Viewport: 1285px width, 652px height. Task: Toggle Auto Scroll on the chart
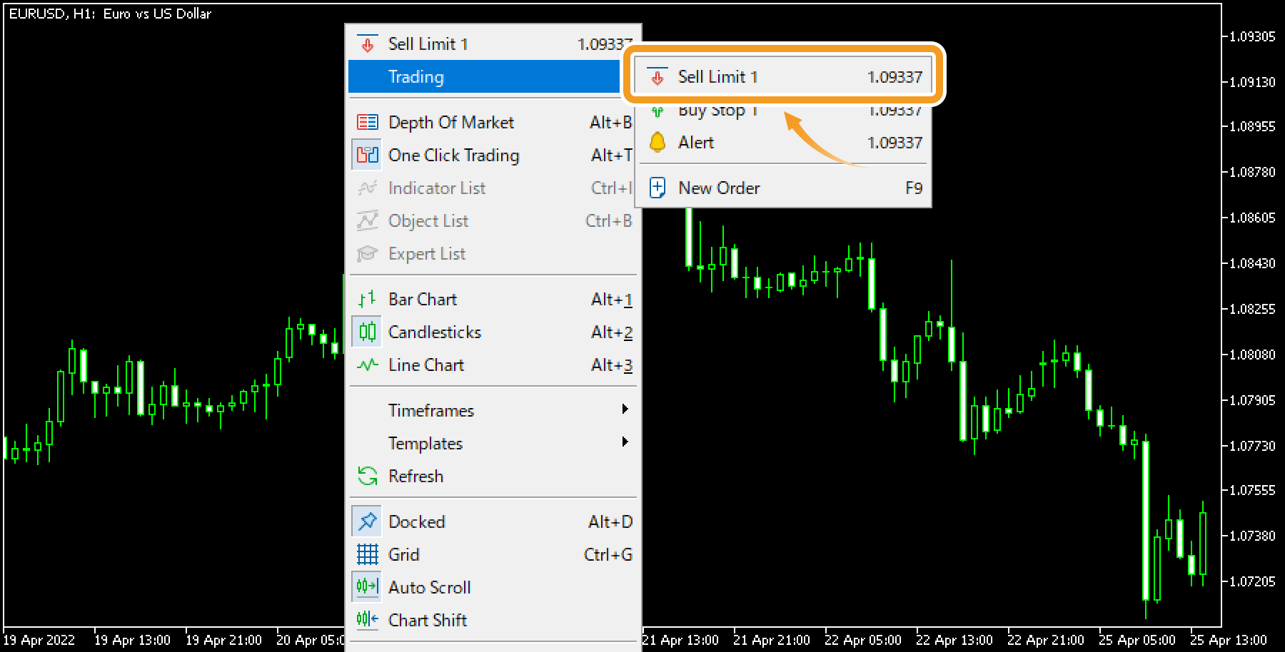coord(367,586)
